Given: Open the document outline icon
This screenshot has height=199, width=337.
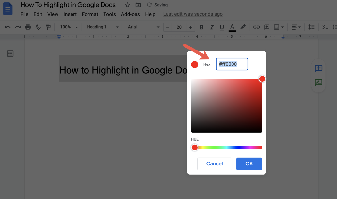Looking at the screenshot, I should click(x=10, y=53).
